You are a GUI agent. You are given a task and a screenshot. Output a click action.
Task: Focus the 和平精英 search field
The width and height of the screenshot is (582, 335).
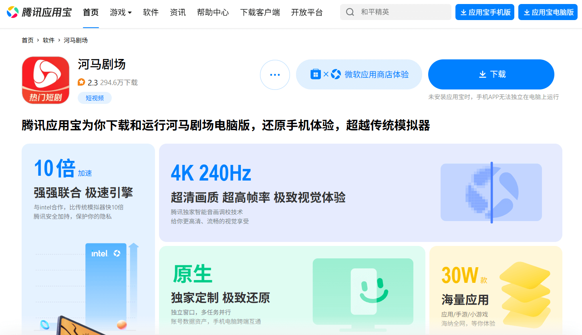tap(396, 12)
